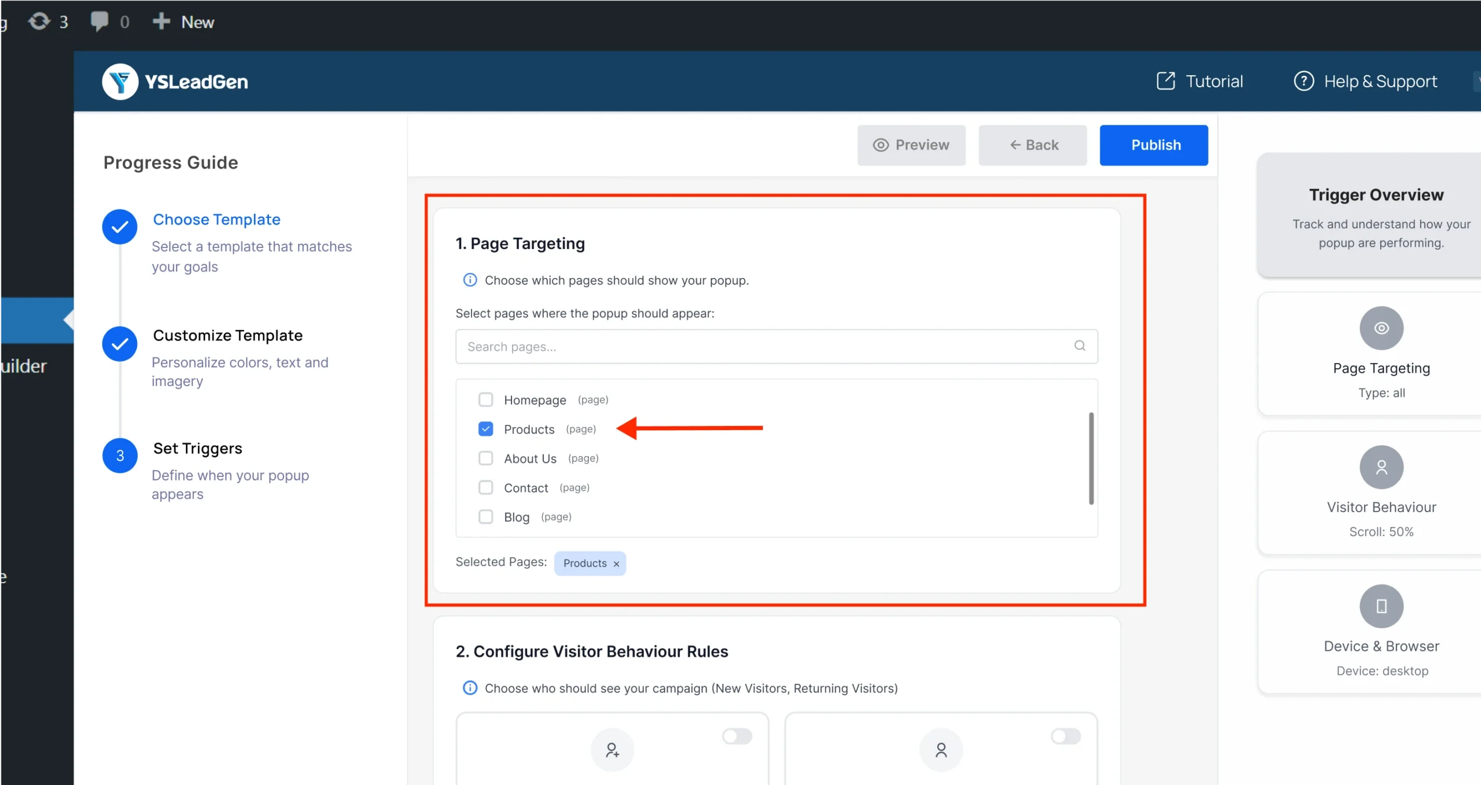Click the 'Type: all' text
1481x785 pixels.
(1381, 392)
